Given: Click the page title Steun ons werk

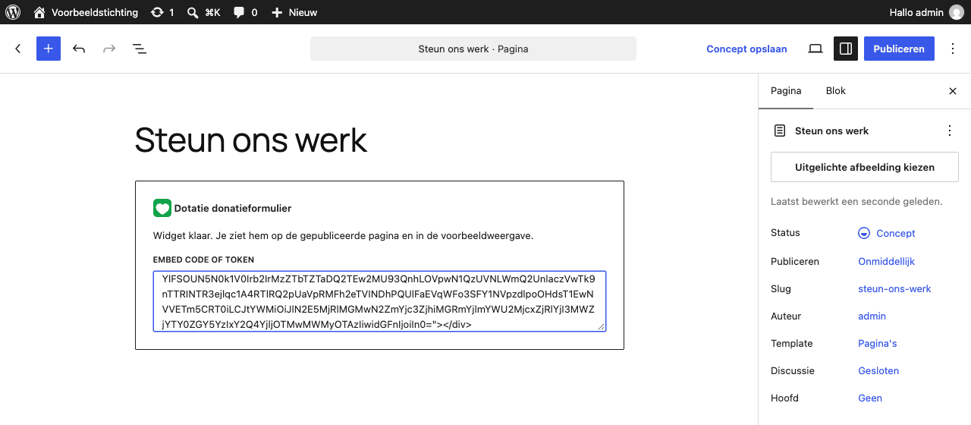Looking at the screenshot, I should pos(251,140).
